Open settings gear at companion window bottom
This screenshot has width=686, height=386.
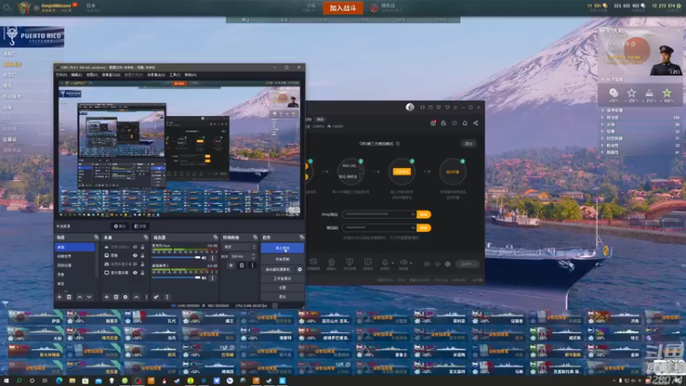[x=448, y=264]
